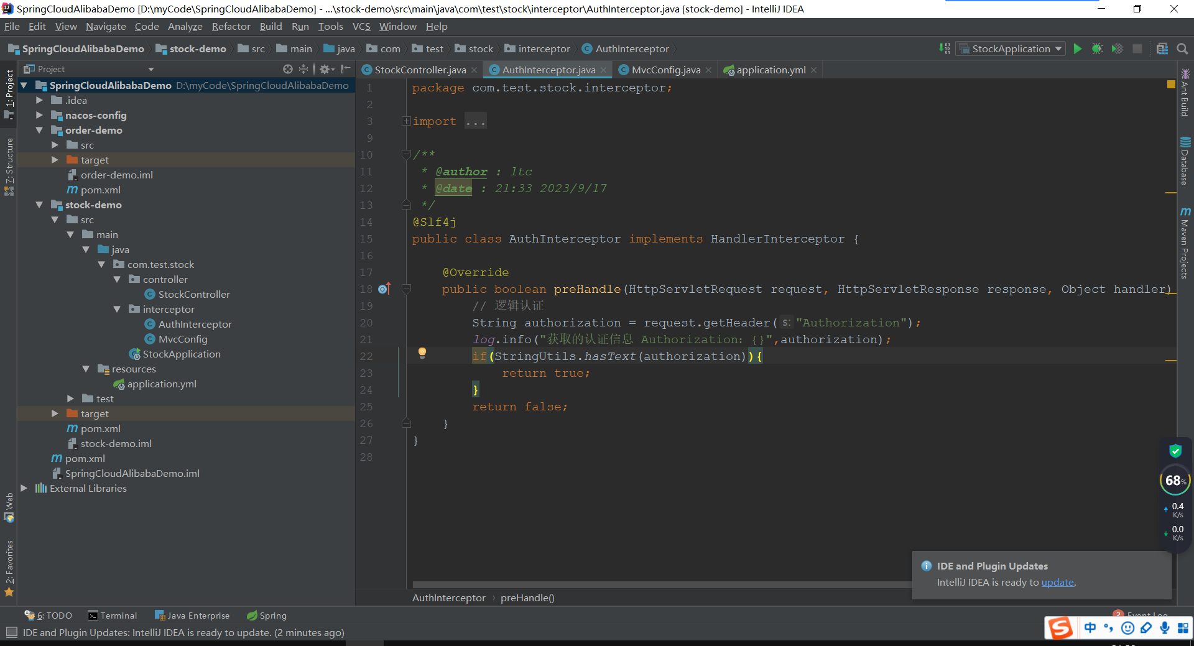Open the Web tool window

[9, 507]
